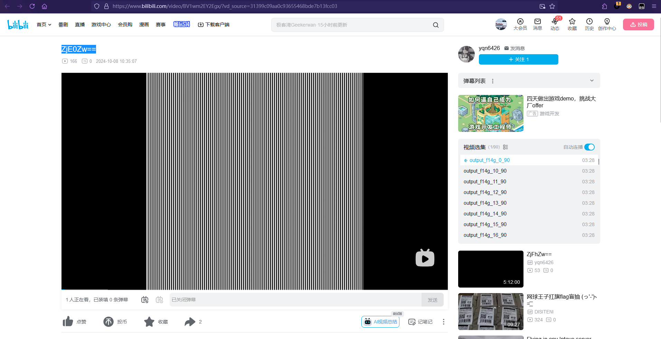This screenshot has width=661, height=339.
Task: Select output_f14g_10_90 in playlist
Action: coord(529,171)
